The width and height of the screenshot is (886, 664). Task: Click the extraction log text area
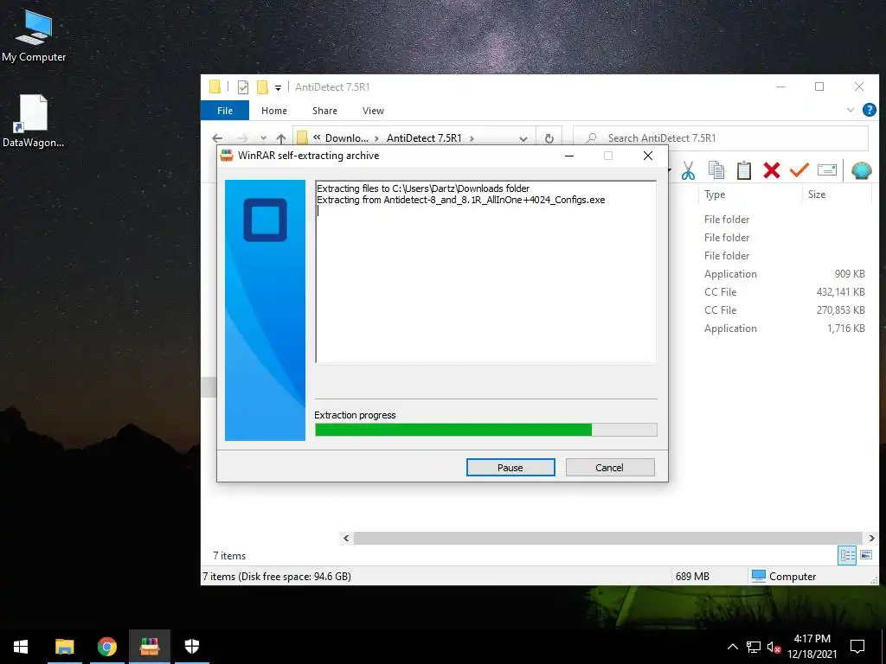pos(486,271)
